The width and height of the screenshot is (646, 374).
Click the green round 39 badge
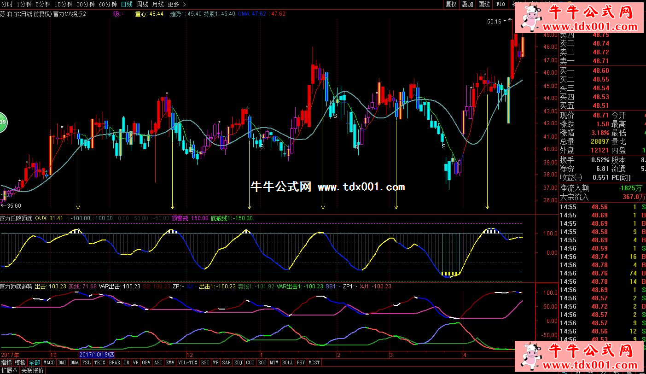pos(1,122)
